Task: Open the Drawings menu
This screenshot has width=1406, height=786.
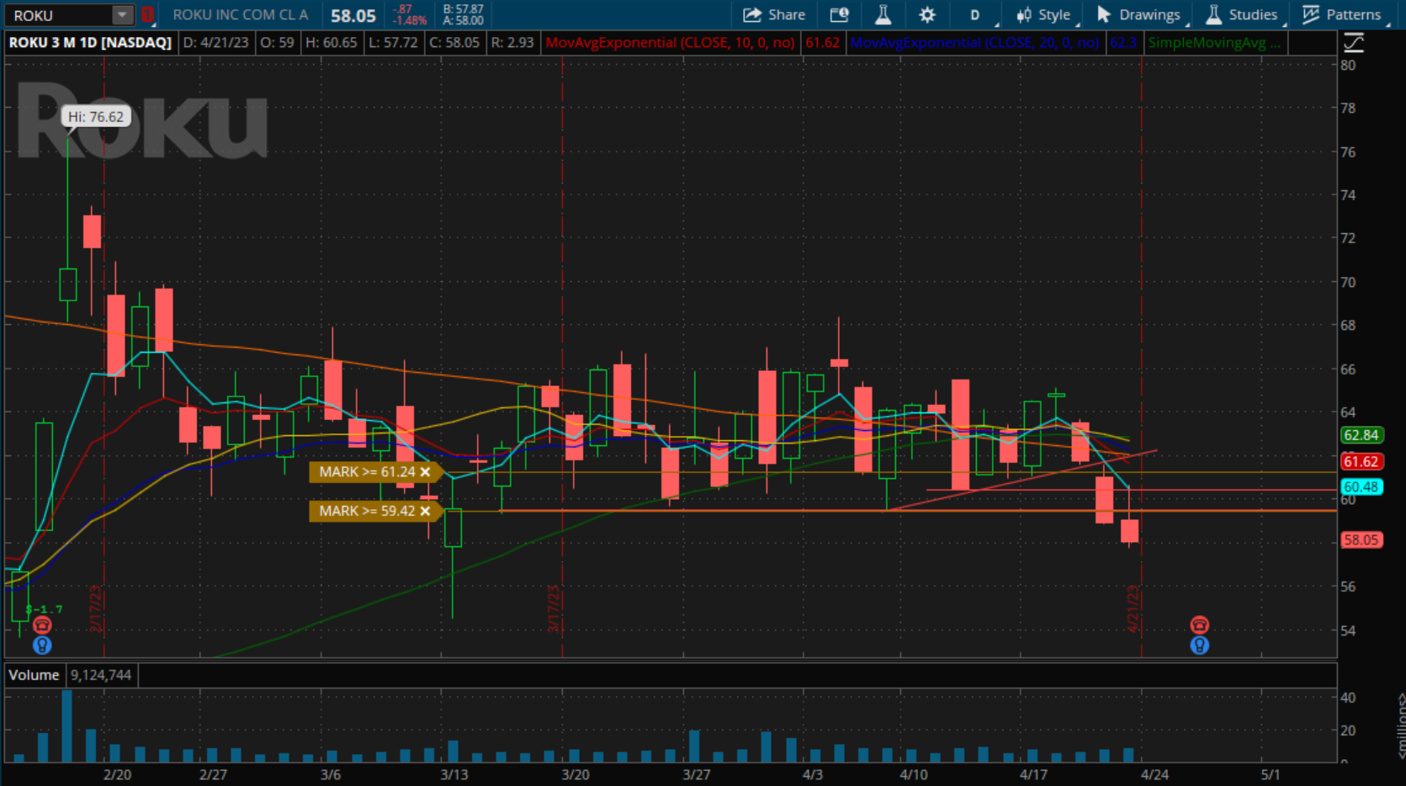Action: click(1140, 15)
